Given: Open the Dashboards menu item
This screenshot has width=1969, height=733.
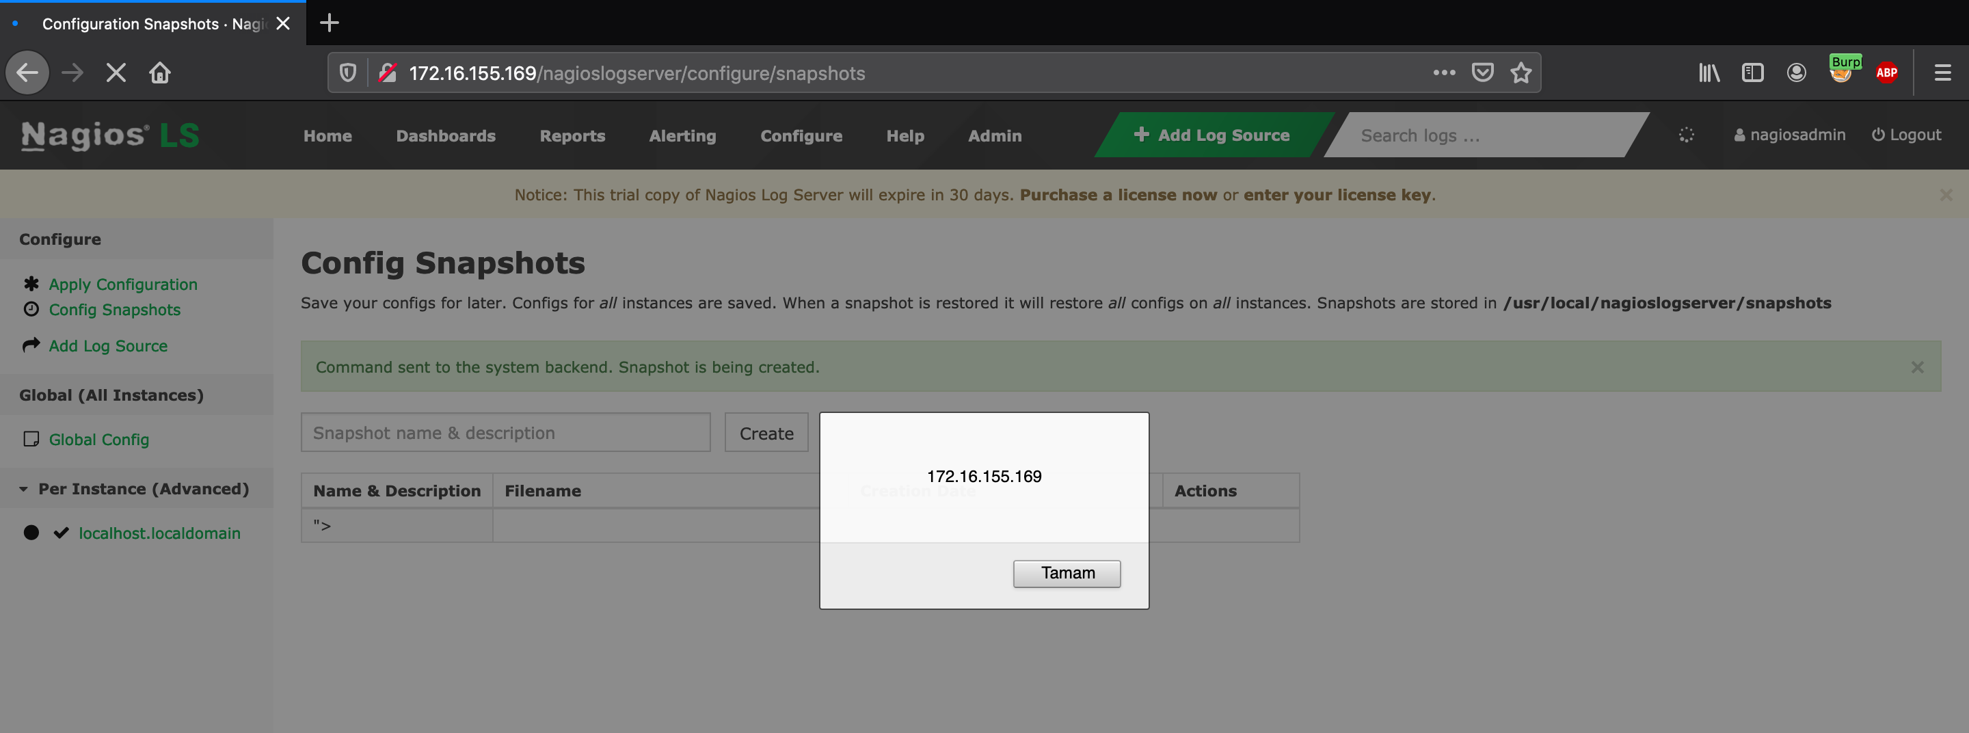Looking at the screenshot, I should (446, 135).
